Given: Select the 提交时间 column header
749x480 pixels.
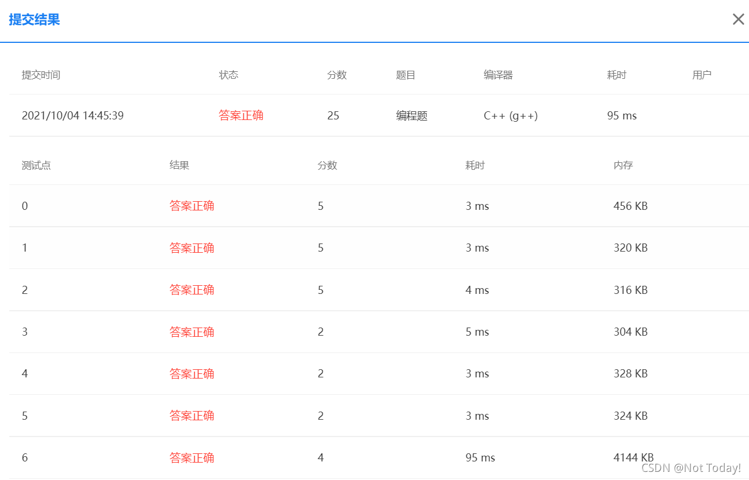Looking at the screenshot, I should pos(41,75).
